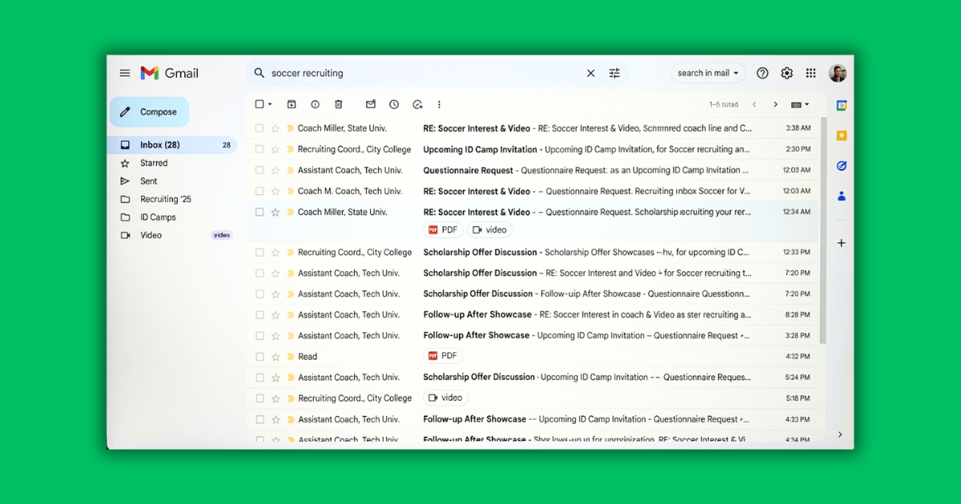
Task: Open the Help support icon
Action: pos(762,73)
